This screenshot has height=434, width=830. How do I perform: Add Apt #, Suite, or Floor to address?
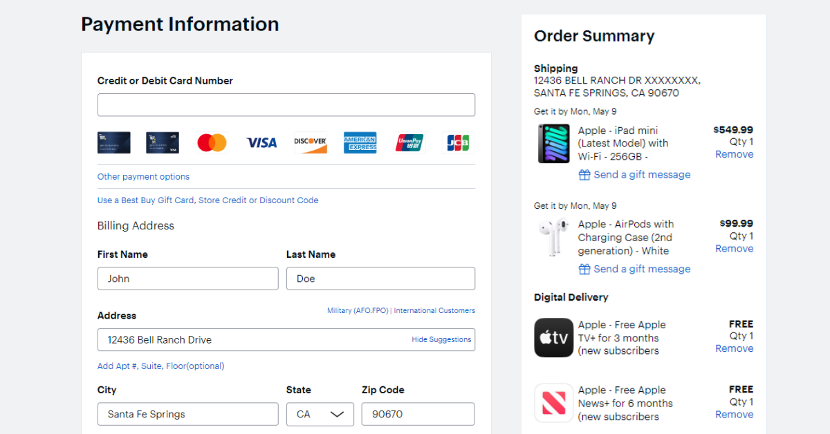pyautogui.click(x=160, y=366)
